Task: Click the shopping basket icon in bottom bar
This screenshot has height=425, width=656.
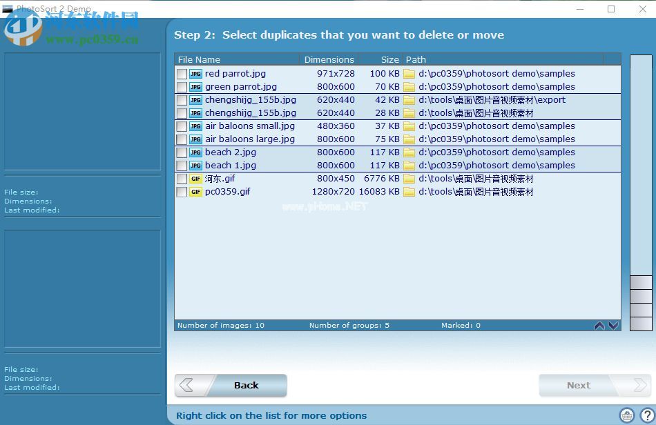Action: (627, 415)
